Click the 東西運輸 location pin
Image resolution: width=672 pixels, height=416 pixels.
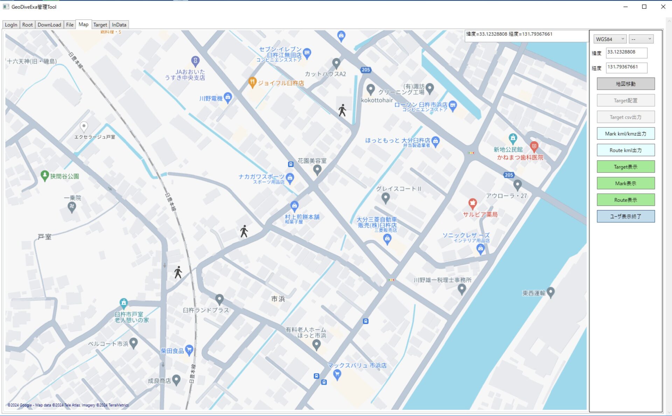[x=551, y=292]
